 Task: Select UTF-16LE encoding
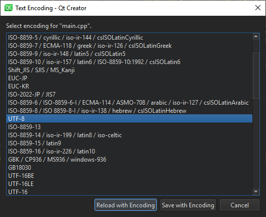point(129,184)
